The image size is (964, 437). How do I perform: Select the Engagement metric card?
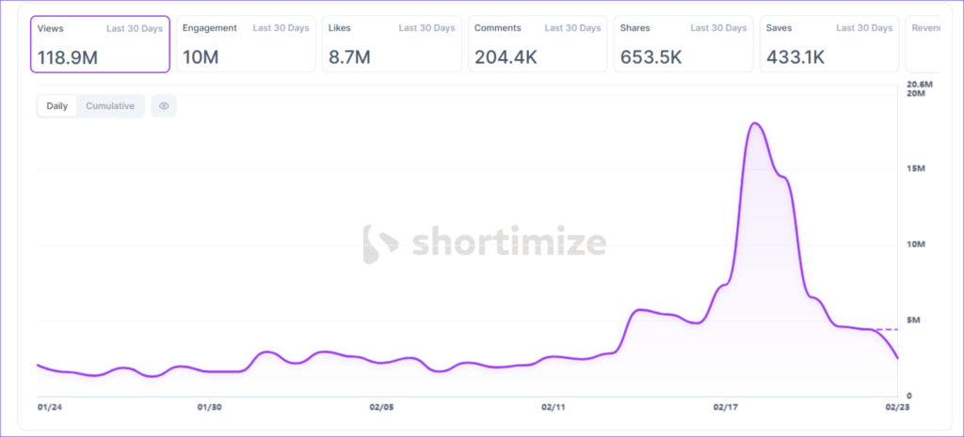246,43
